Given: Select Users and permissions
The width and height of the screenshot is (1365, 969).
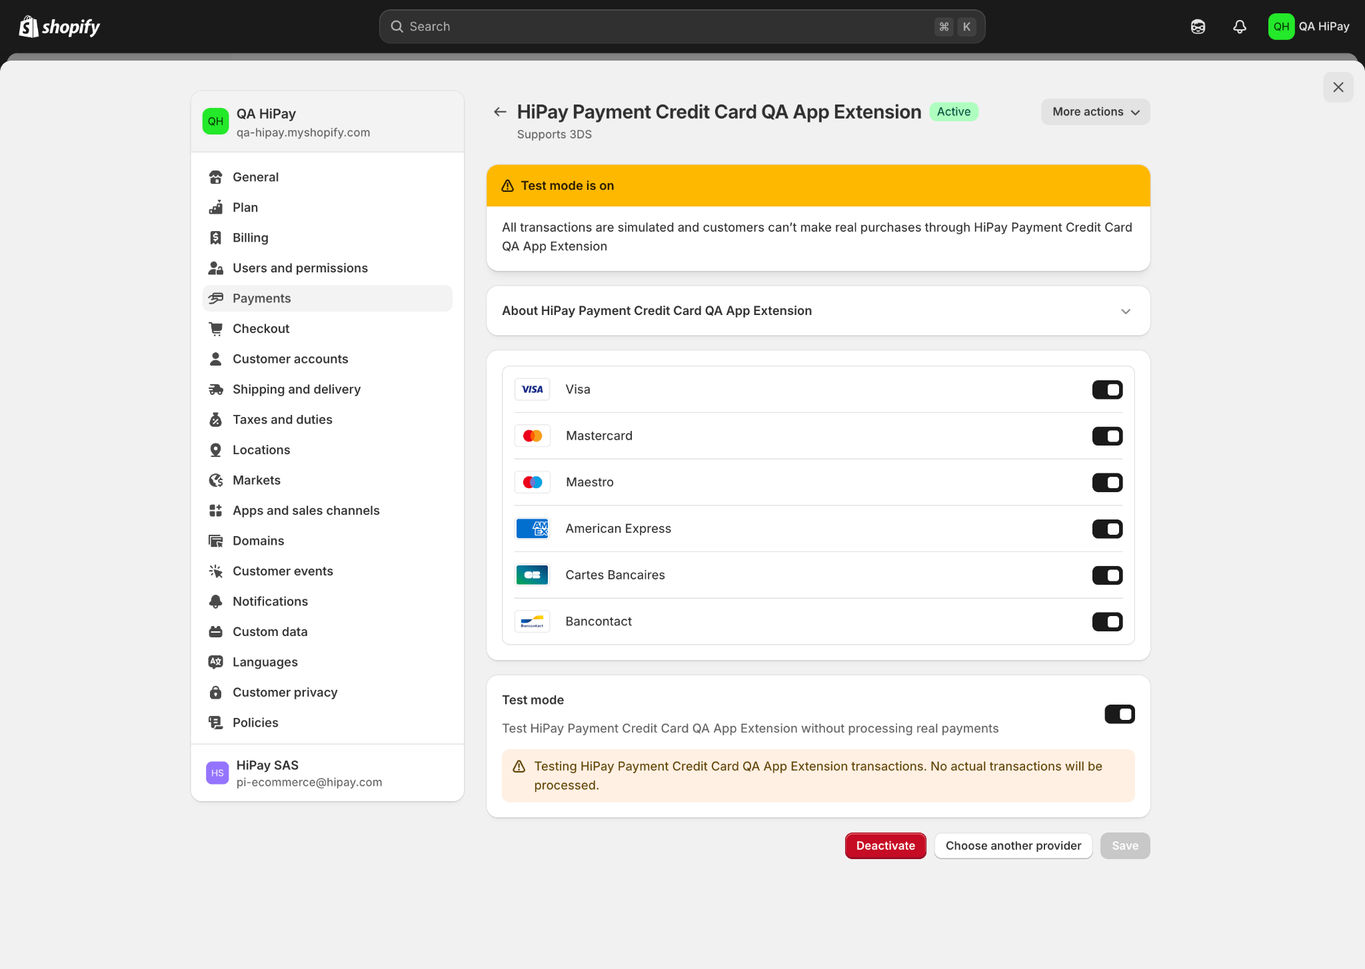Looking at the screenshot, I should [327, 268].
